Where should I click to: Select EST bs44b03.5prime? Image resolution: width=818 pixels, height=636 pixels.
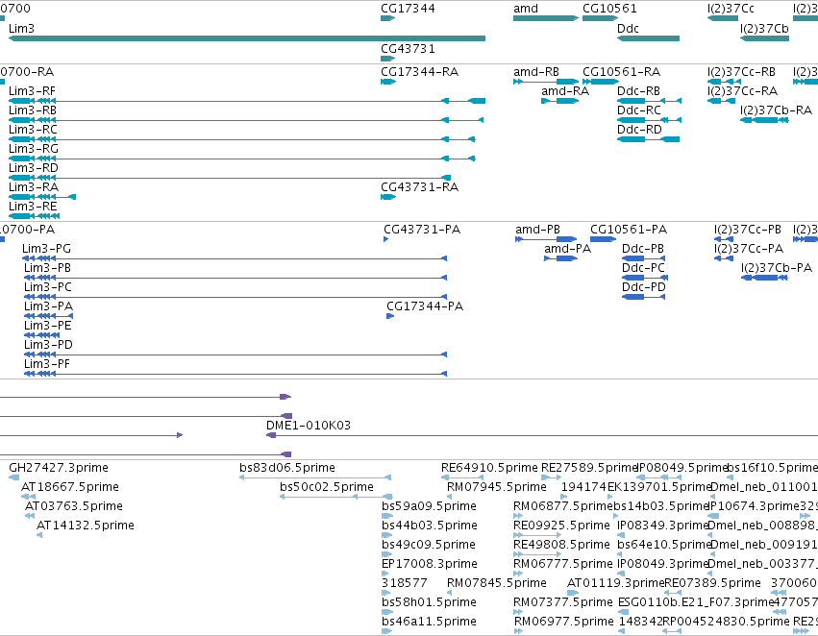coord(387,535)
